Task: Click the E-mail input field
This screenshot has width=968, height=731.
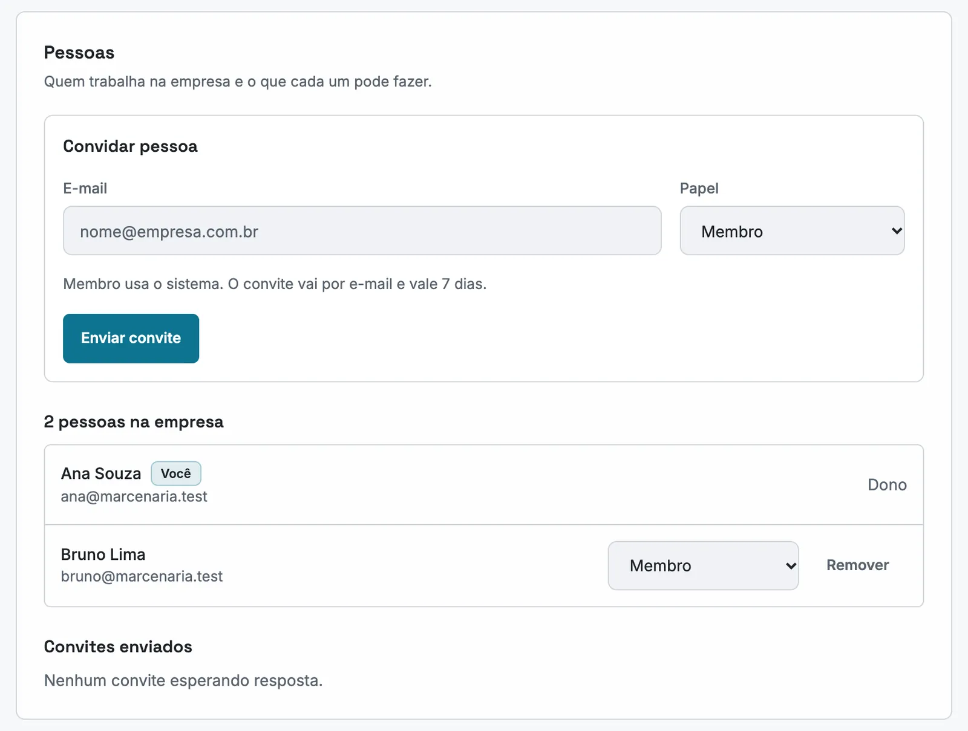Action: click(362, 231)
